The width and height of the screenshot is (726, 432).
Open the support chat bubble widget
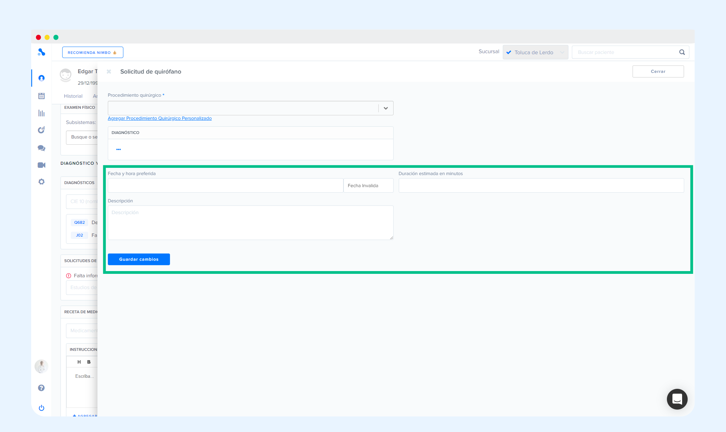677,399
